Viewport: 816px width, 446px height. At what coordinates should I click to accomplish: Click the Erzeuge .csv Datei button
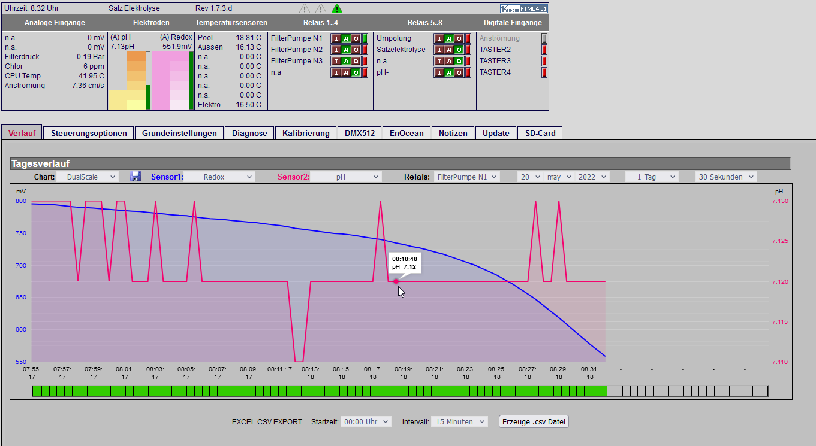534,421
